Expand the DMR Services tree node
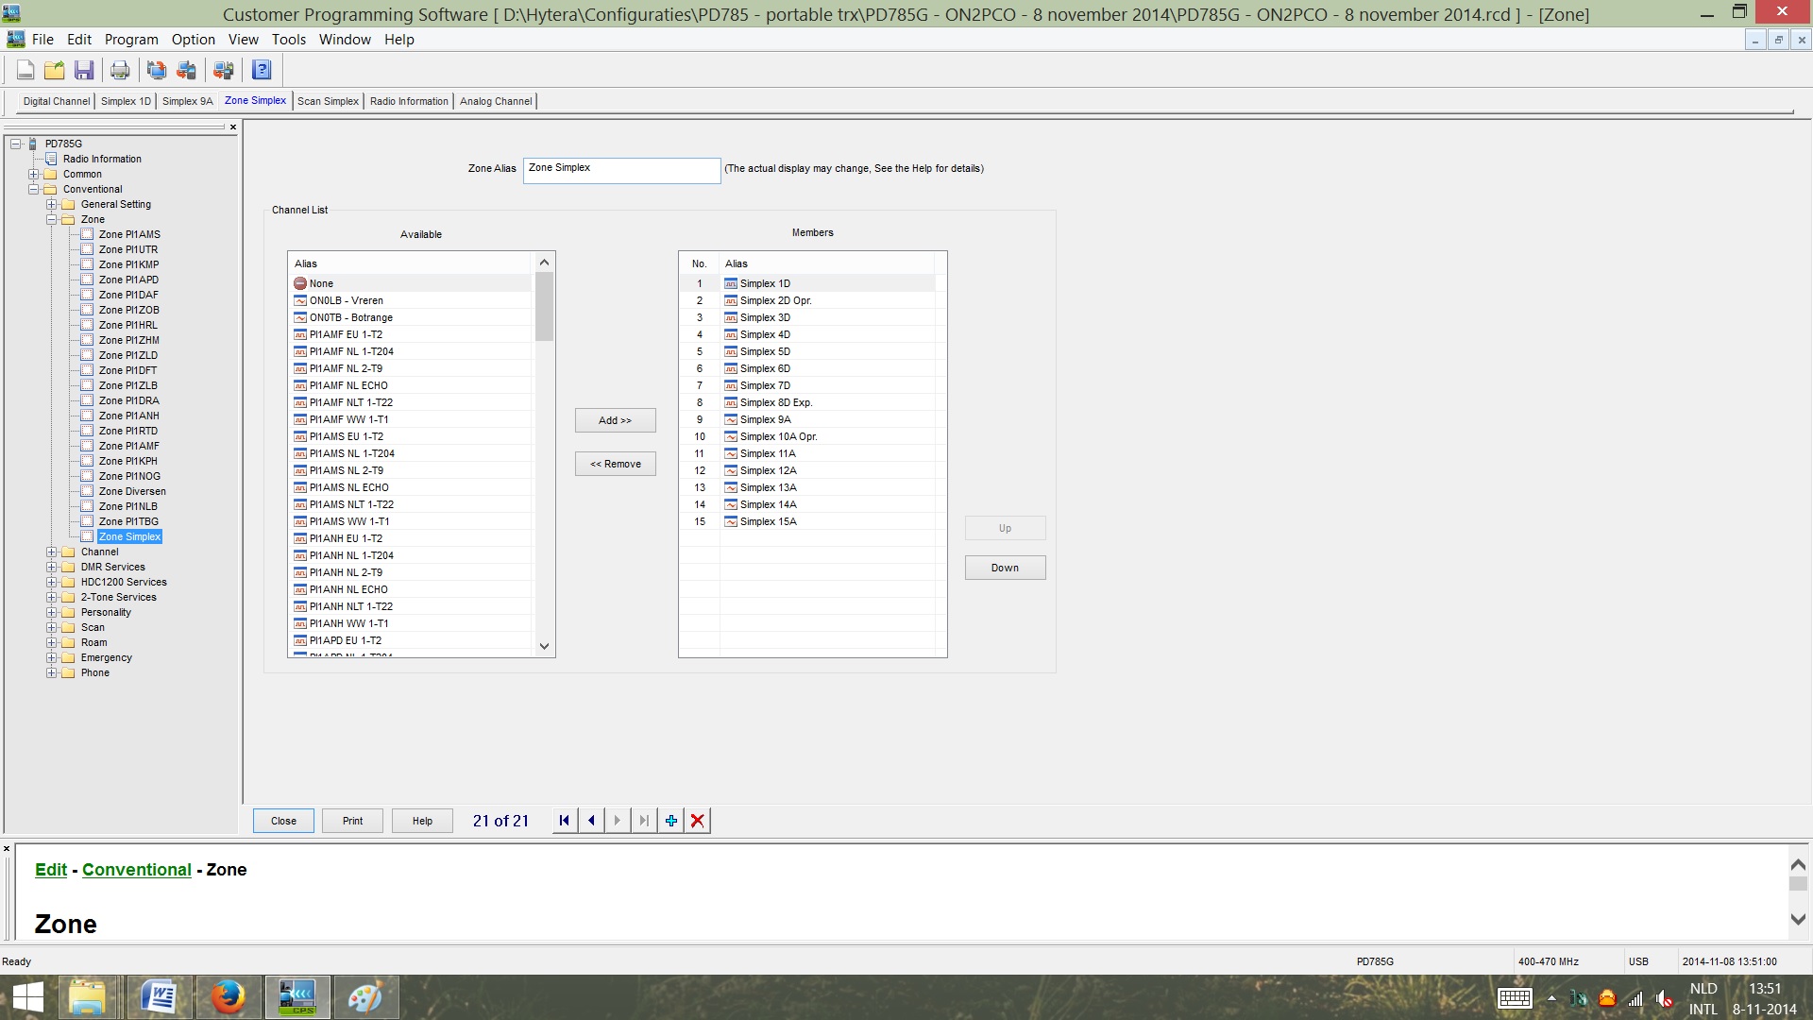The width and height of the screenshot is (1813, 1020). click(52, 568)
